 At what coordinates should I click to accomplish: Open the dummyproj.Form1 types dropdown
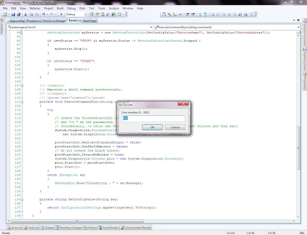[151, 27]
